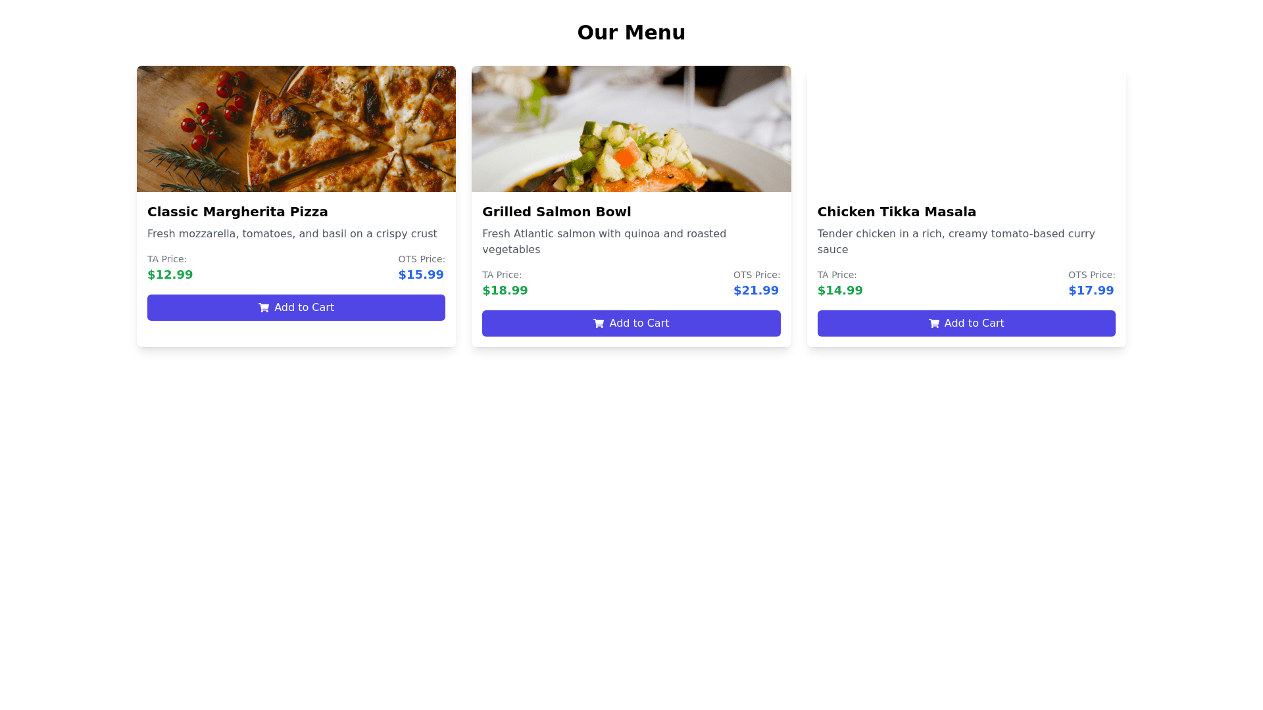Screen dimensions: 1263x710
Task: Select the Classic Margherita Pizza title
Action: (x=237, y=212)
